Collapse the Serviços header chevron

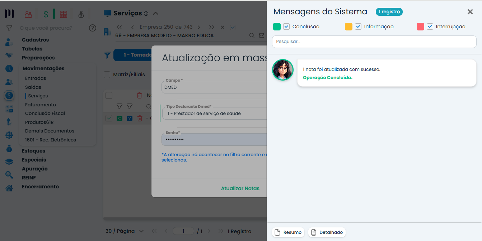pos(155,14)
